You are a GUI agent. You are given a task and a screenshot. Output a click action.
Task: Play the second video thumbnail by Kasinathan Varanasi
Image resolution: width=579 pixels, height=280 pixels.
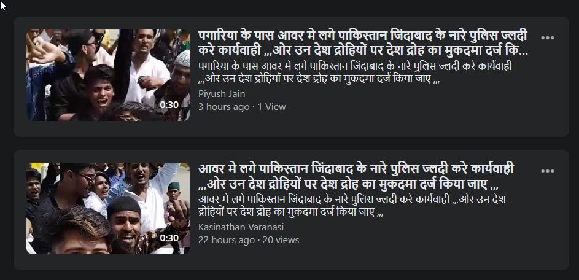pos(108,208)
